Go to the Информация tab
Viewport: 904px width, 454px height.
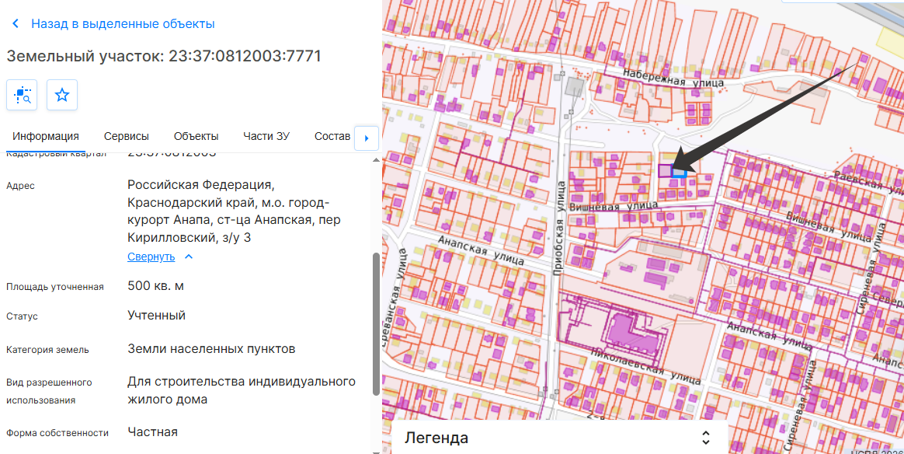pyautogui.click(x=46, y=136)
